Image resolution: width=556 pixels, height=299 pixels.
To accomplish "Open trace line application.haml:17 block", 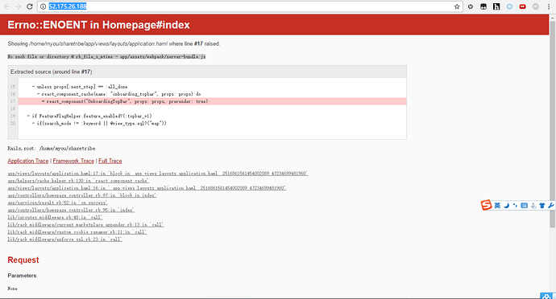I will (158, 174).
